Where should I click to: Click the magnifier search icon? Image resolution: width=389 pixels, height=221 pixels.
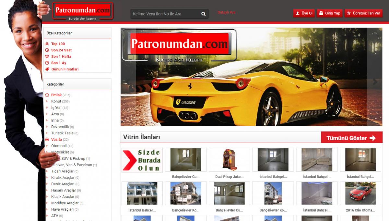click(x=203, y=14)
